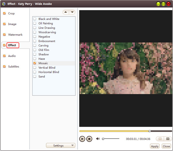
Task: Move selected effect up with the up arrow
Action: [x=66, y=12]
